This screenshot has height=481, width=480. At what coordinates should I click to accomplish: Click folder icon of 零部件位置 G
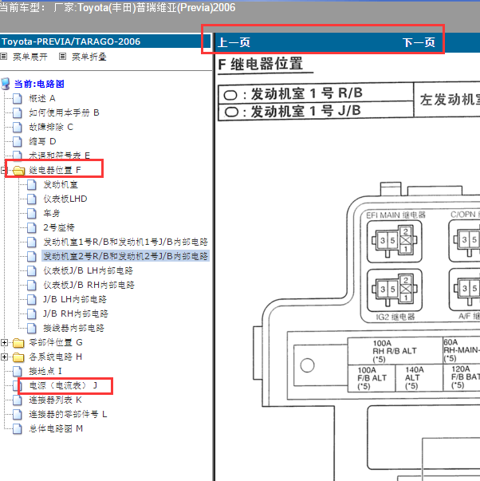pos(18,343)
